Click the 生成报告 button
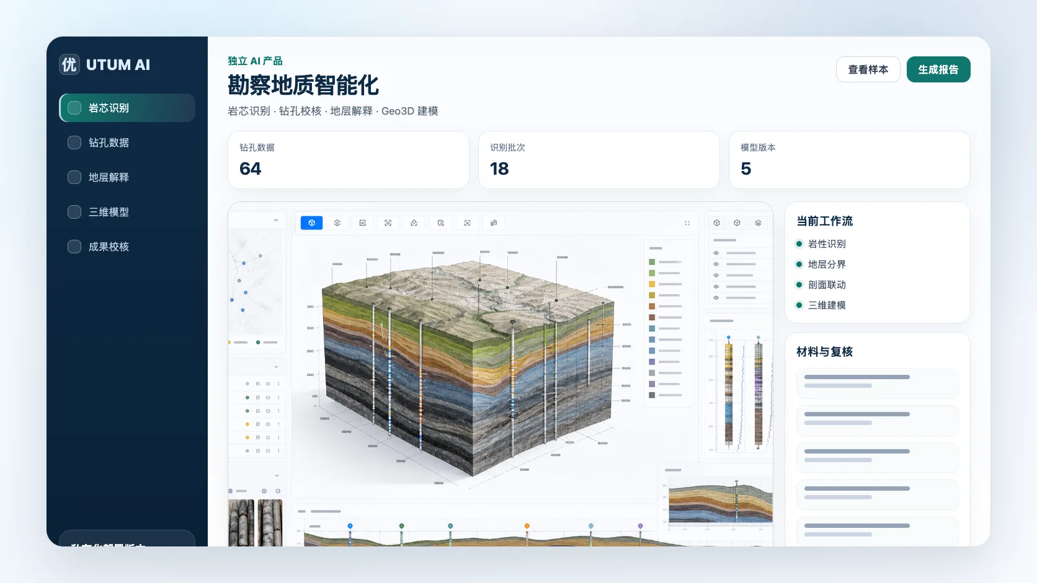The width and height of the screenshot is (1037, 583). [938, 69]
